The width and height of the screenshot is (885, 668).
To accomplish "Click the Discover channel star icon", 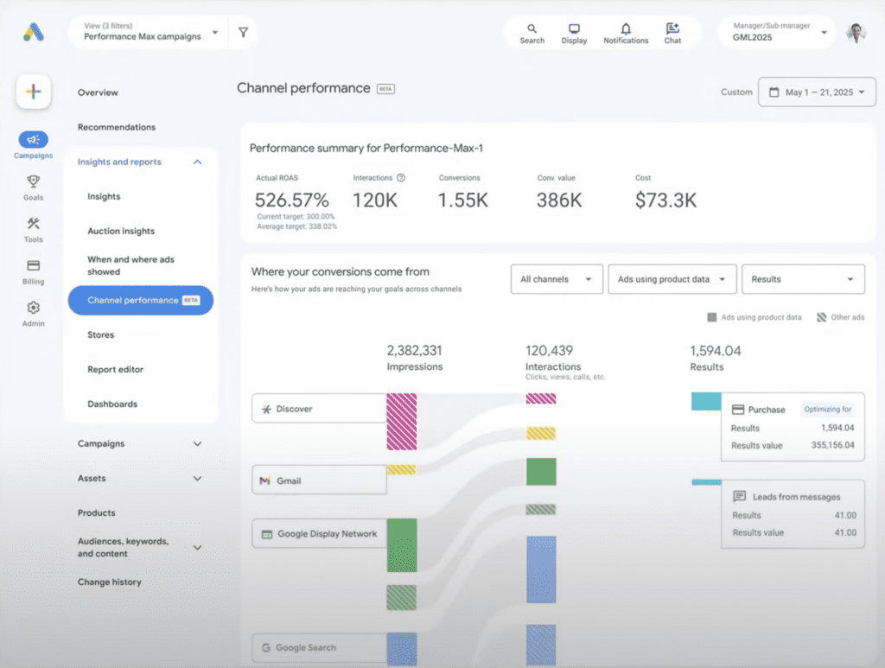I will (266, 409).
